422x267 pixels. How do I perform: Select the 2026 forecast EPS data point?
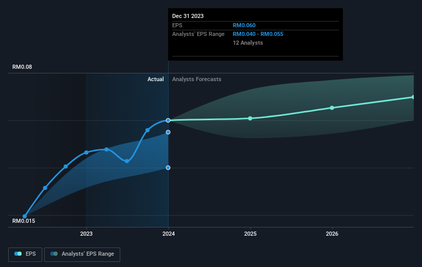click(332, 108)
